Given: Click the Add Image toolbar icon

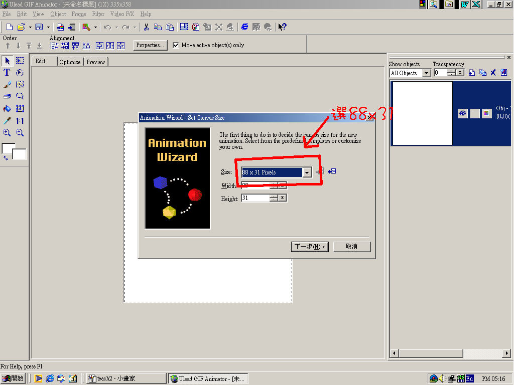Looking at the screenshot, I should (x=60, y=27).
